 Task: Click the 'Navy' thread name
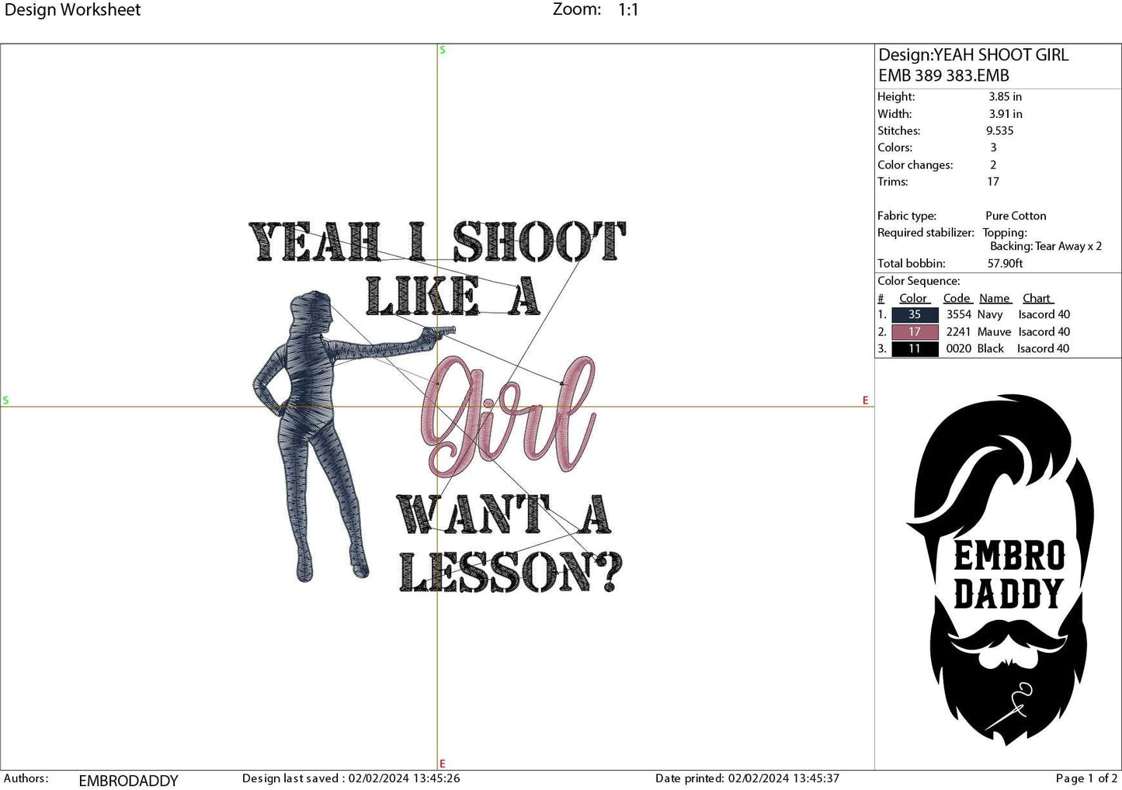(990, 314)
